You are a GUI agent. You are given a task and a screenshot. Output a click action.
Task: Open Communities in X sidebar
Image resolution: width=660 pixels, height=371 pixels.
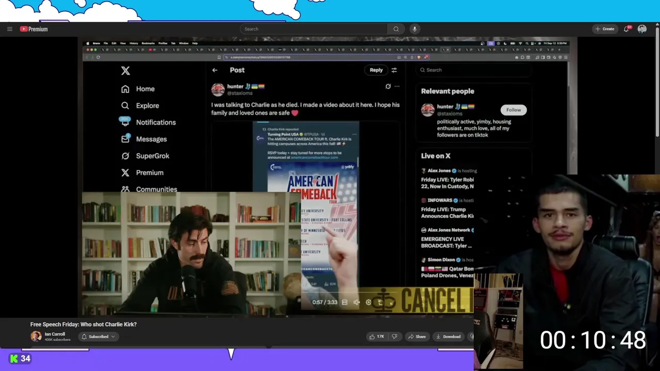click(156, 189)
